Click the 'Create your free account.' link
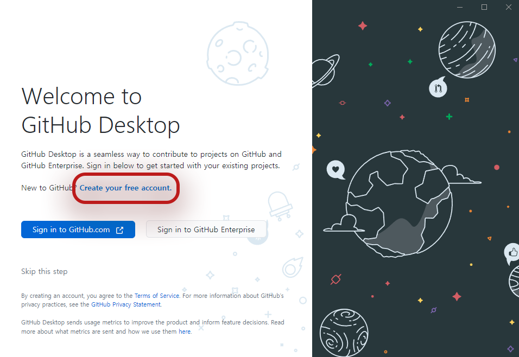The image size is (519, 357). click(x=125, y=188)
